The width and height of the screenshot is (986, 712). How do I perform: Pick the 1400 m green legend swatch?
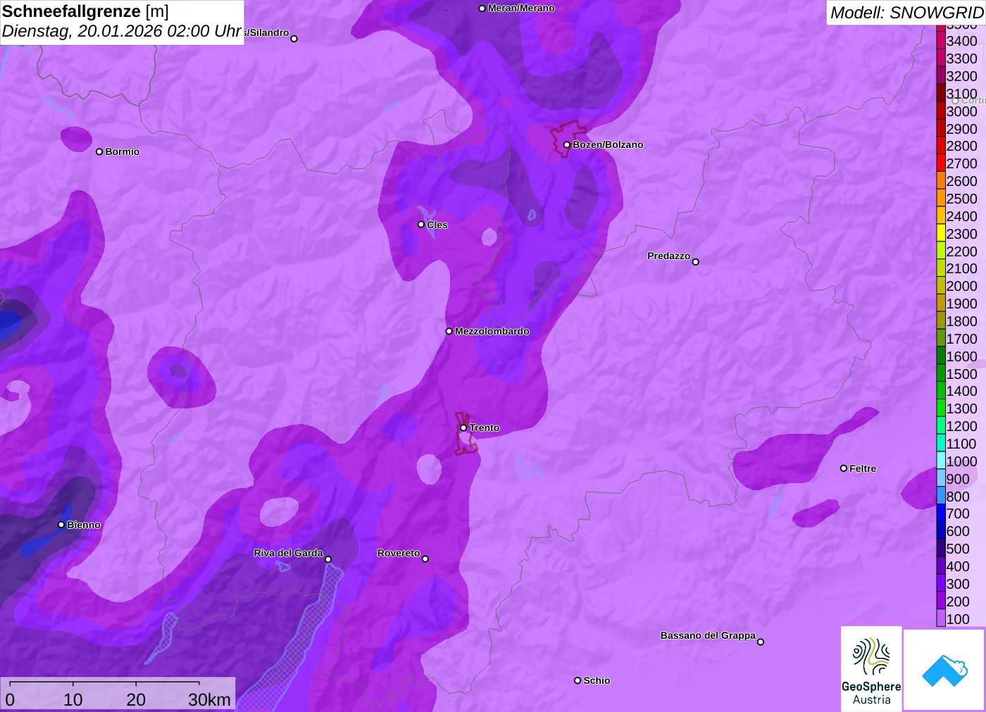coord(941,391)
